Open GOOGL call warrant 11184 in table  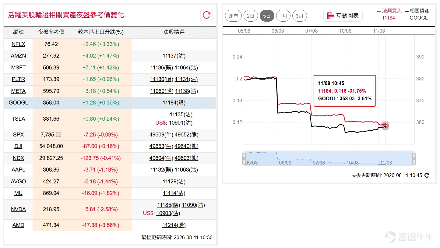tap(174, 103)
